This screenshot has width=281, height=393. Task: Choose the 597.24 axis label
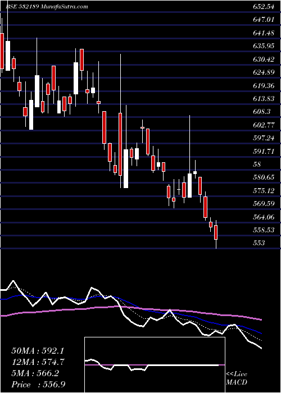pos(264,138)
